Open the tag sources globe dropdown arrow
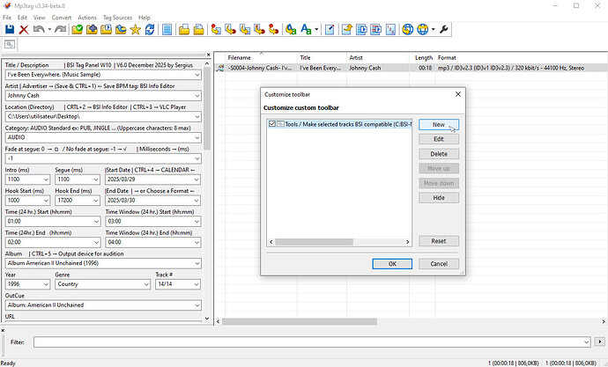Image resolution: width=608 pixels, height=367 pixels. (434, 29)
